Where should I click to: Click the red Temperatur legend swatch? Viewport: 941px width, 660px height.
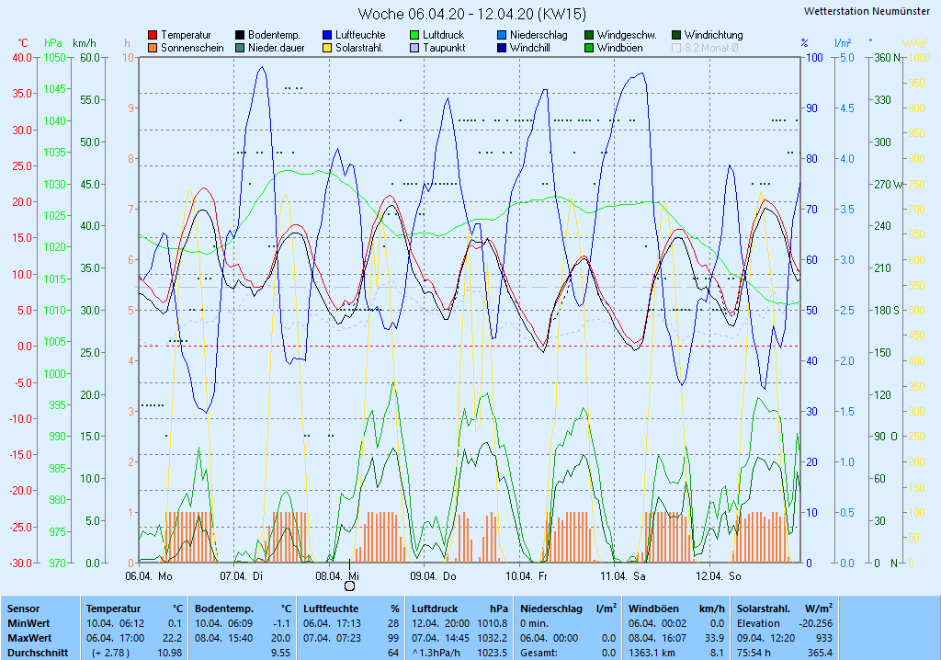pos(153,35)
